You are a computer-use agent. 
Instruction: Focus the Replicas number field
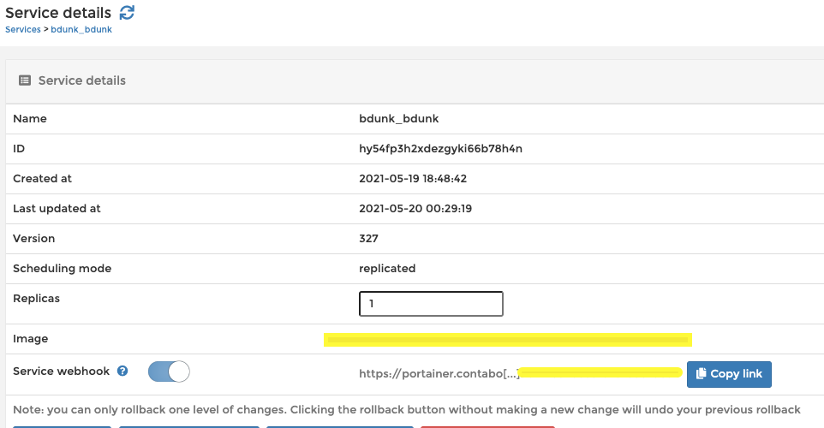pyautogui.click(x=431, y=304)
